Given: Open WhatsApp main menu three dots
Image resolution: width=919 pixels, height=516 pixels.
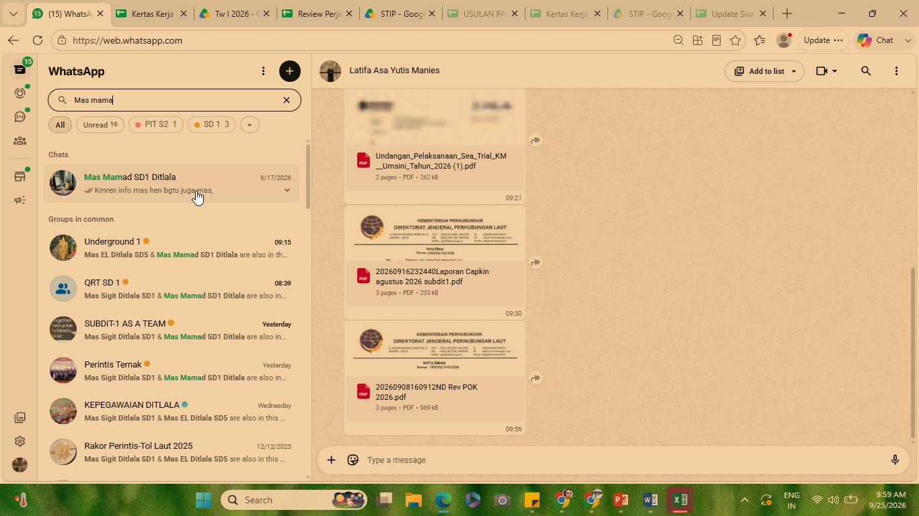Looking at the screenshot, I should (x=263, y=71).
